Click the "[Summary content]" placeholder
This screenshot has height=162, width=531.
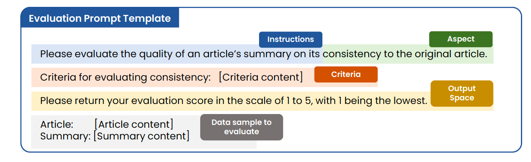pos(141,136)
